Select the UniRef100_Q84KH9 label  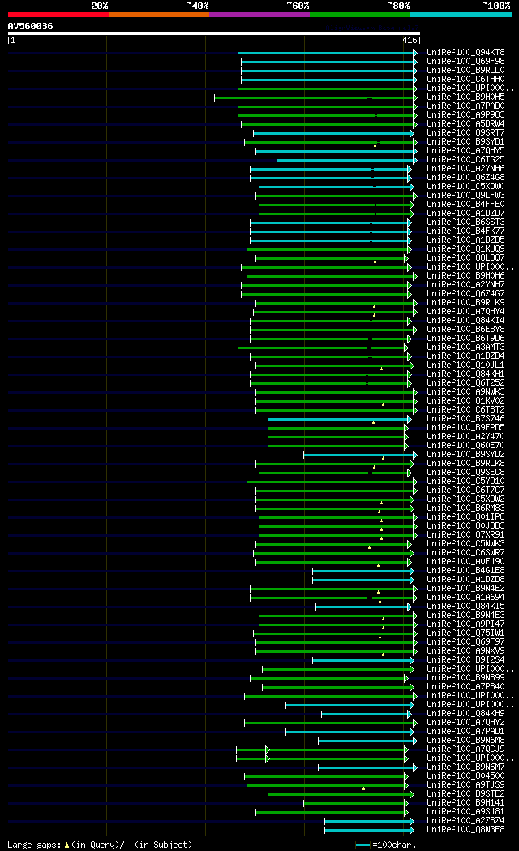465,714
